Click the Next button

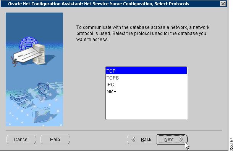pyautogui.click(x=172, y=139)
